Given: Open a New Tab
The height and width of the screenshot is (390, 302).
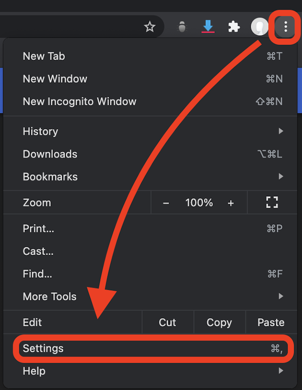Looking at the screenshot, I should point(44,56).
